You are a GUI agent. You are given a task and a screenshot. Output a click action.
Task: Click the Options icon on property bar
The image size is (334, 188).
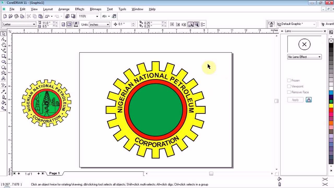tap(203, 25)
